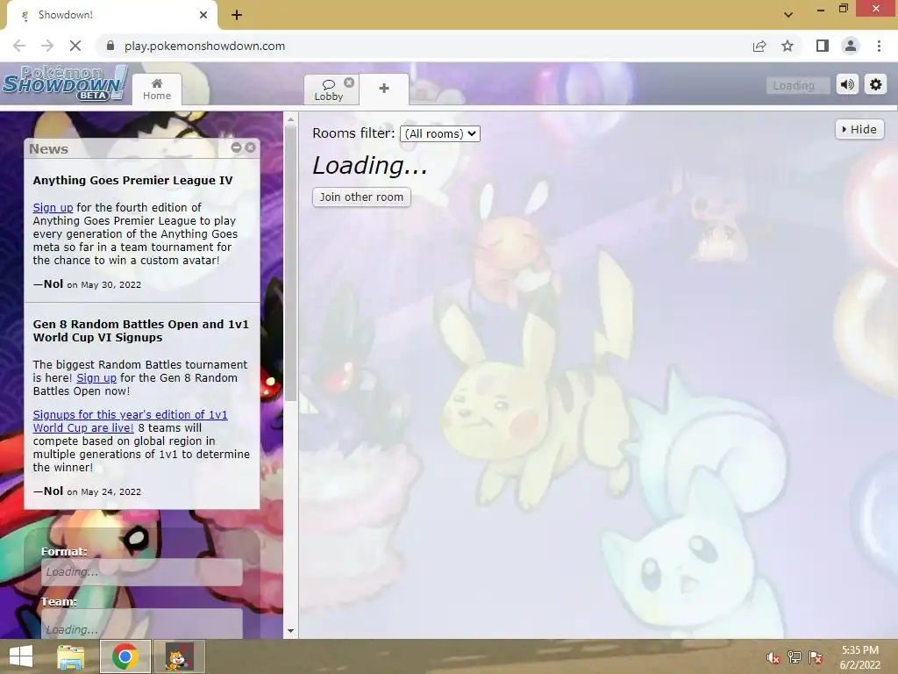Click the left panel scroll down arrow
This screenshot has width=898, height=674.
(x=290, y=631)
